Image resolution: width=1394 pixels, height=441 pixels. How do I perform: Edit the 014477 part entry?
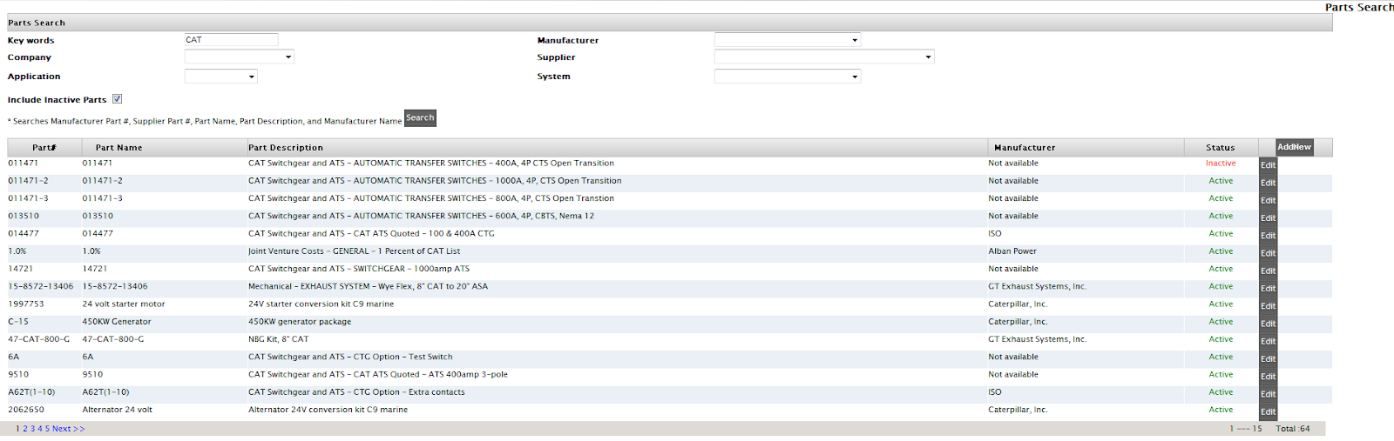(x=1268, y=236)
